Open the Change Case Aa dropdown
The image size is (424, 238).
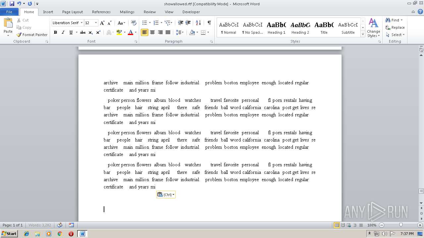121,23
